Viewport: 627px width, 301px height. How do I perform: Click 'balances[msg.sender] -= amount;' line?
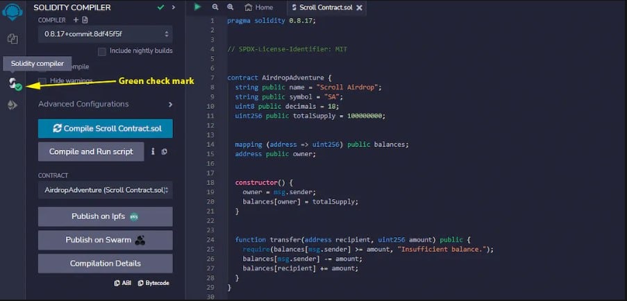coord(303,259)
